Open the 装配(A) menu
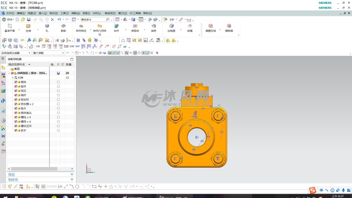The width and height of the screenshot is (352, 198). pos(76,13)
